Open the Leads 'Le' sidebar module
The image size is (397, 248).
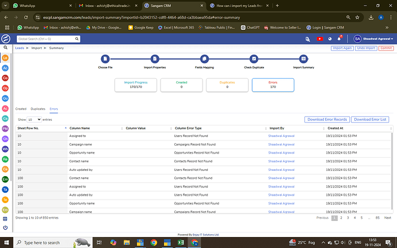(5, 58)
